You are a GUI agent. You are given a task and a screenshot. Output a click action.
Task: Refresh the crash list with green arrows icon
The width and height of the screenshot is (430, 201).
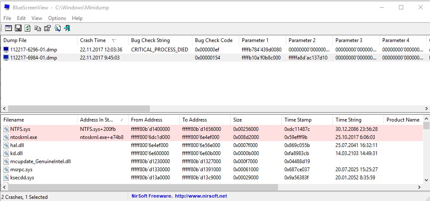tap(27, 28)
